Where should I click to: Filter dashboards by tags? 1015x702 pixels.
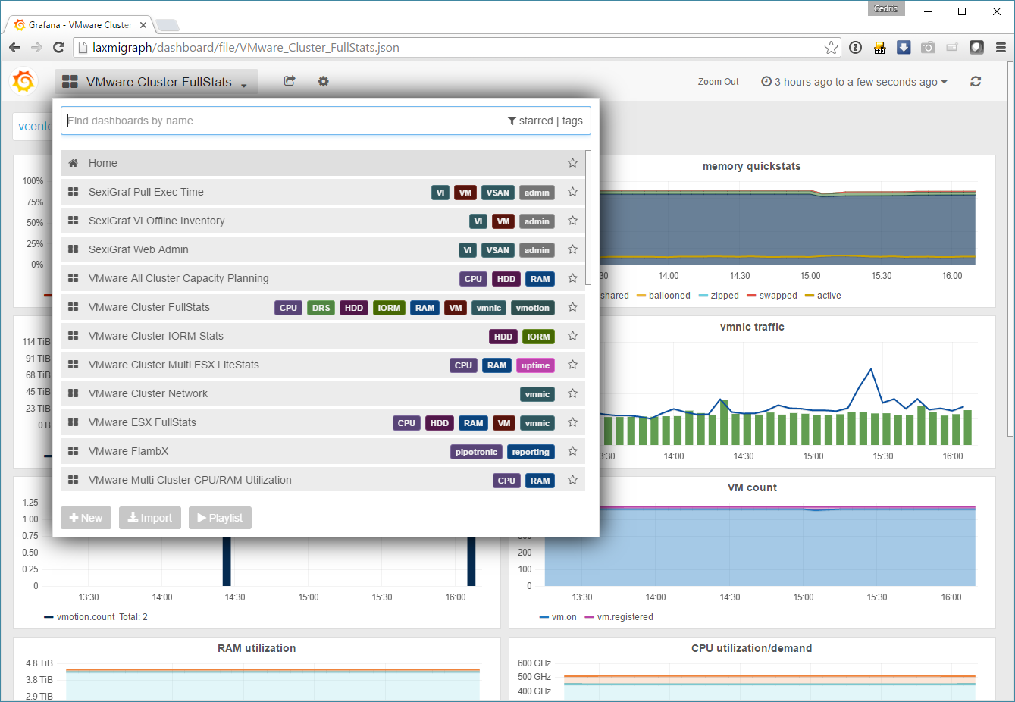(x=572, y=121)
